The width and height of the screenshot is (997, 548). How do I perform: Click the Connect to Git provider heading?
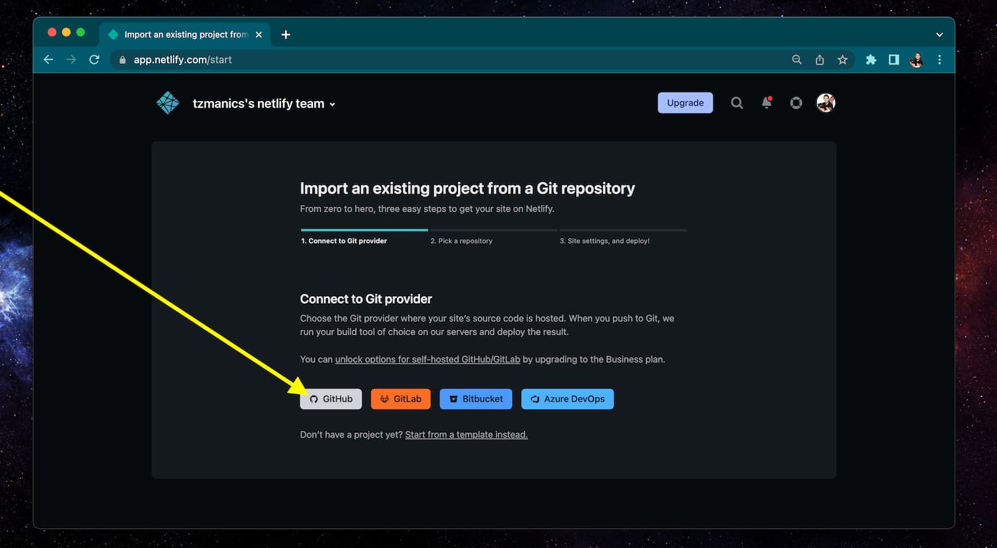366,299
